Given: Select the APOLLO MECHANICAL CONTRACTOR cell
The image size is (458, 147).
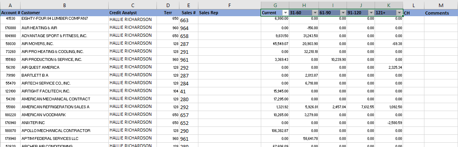Looking at the screenshot, I should (64, 131).
